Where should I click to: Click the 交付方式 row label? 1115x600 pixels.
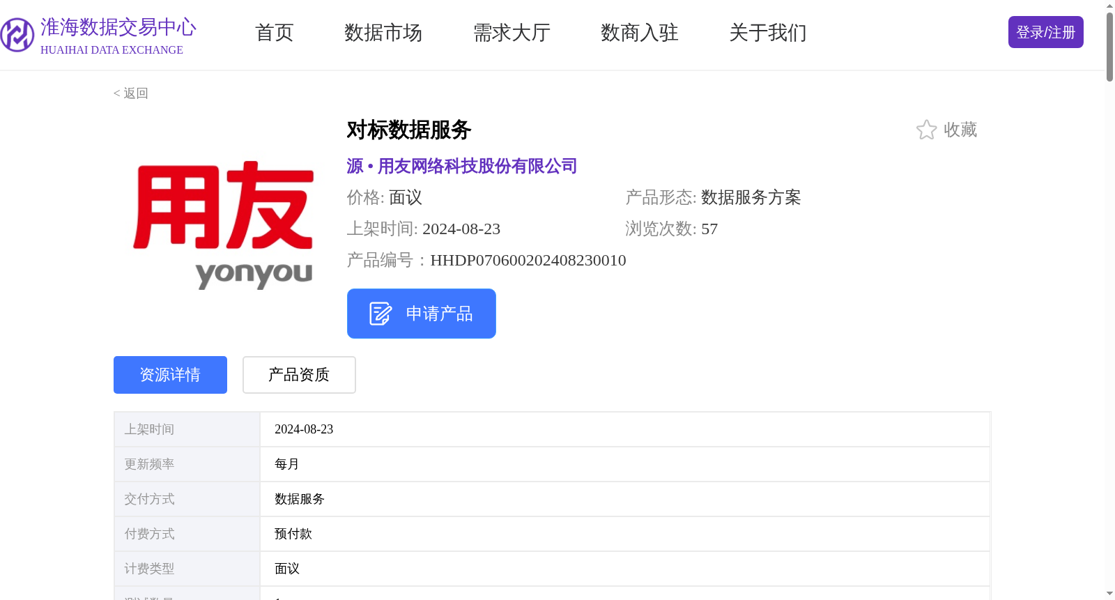point(149,499)
